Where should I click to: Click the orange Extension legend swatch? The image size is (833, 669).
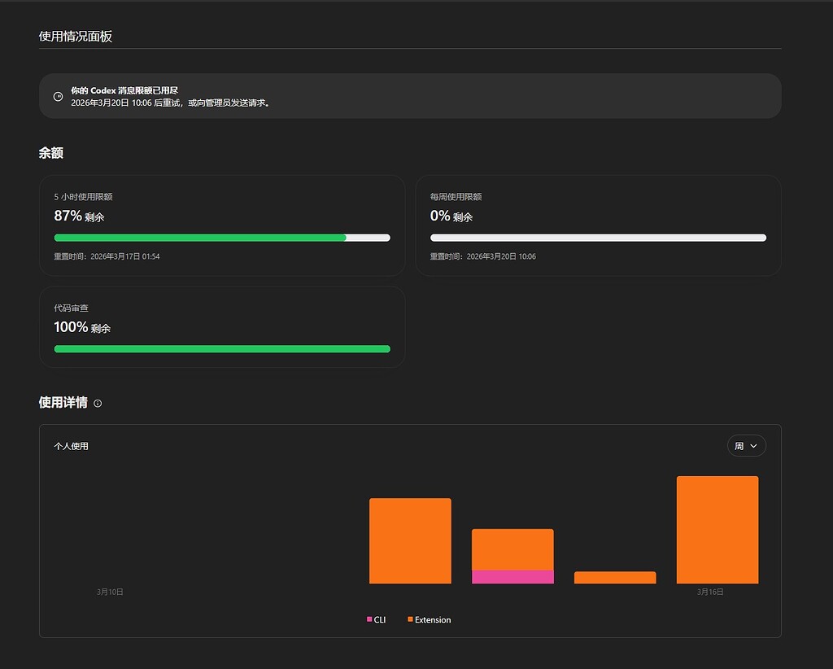[410, 619]
